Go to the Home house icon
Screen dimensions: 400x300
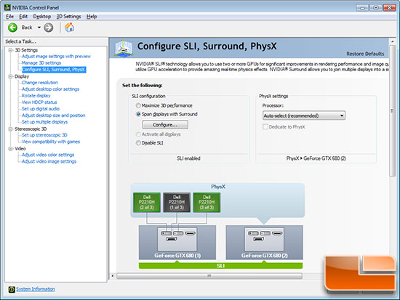[69, 28]
